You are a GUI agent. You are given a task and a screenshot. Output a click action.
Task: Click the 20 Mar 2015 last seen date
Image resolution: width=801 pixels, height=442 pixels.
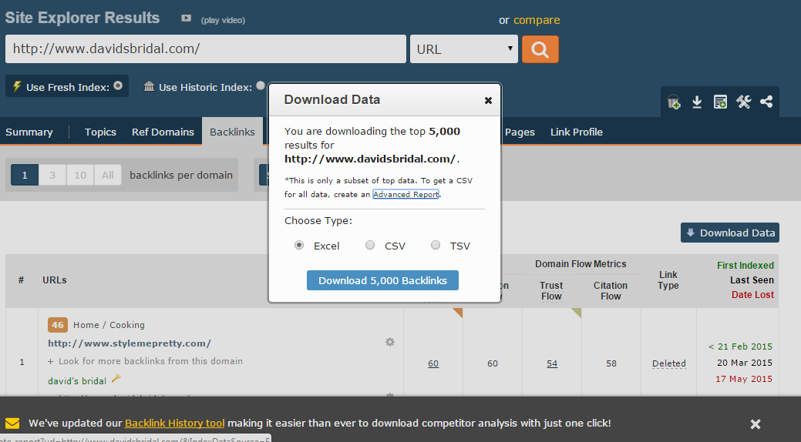point(744,363)
